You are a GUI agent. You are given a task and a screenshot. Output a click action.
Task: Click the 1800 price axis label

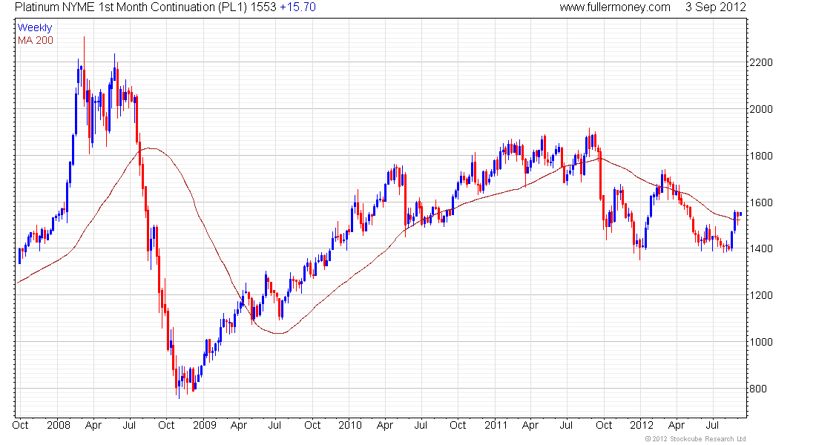point(761,156)
